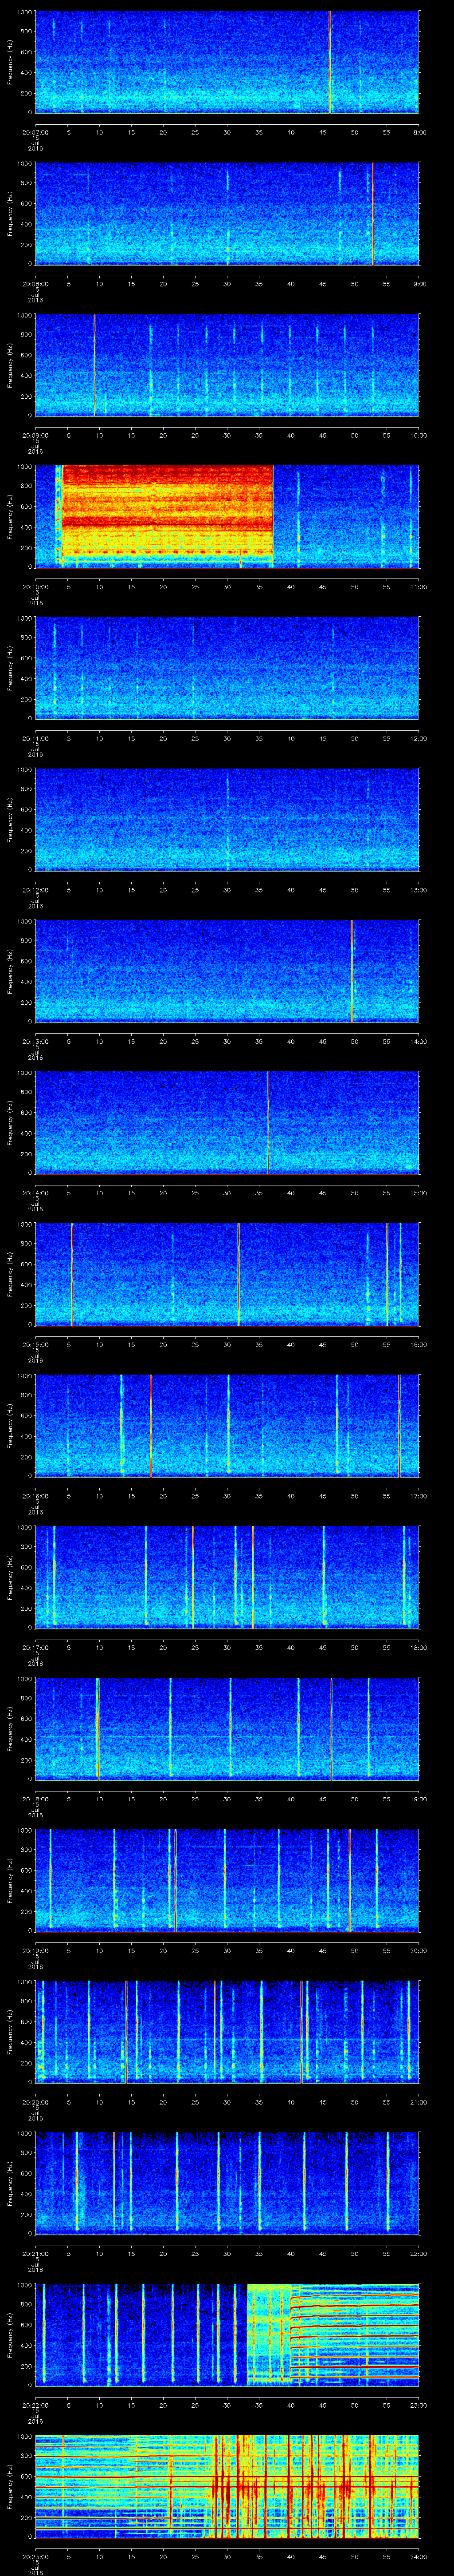Click the spectrogram panel starting at 20:16:00

tap(227, 1426)
